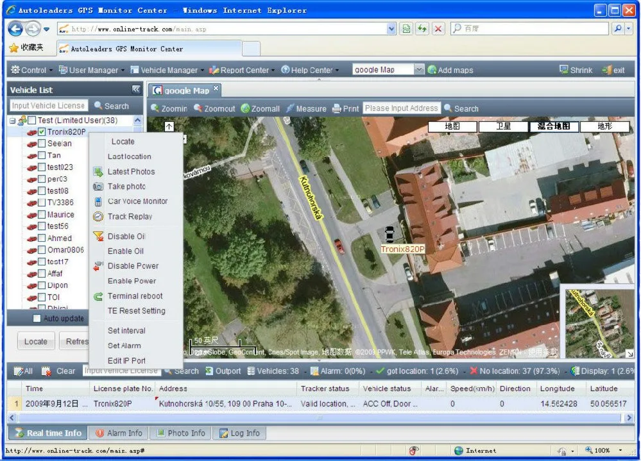Click the Zoomin map tool

point(169,108)
